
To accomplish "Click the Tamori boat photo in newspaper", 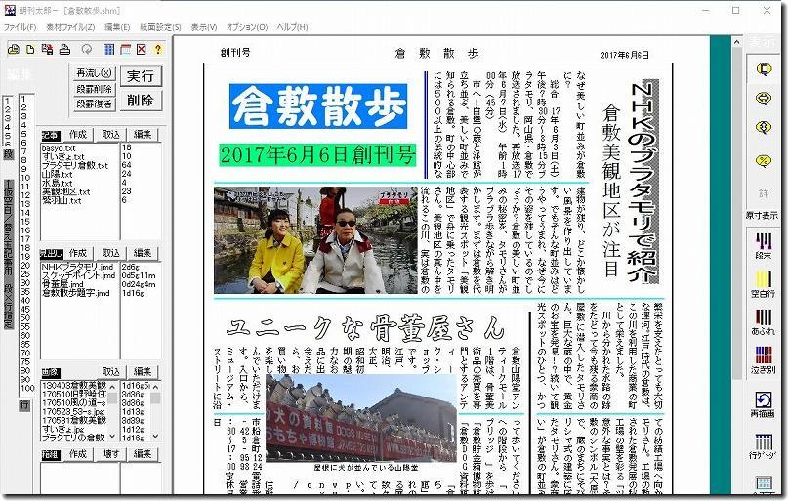I will [x=315, y=240].
